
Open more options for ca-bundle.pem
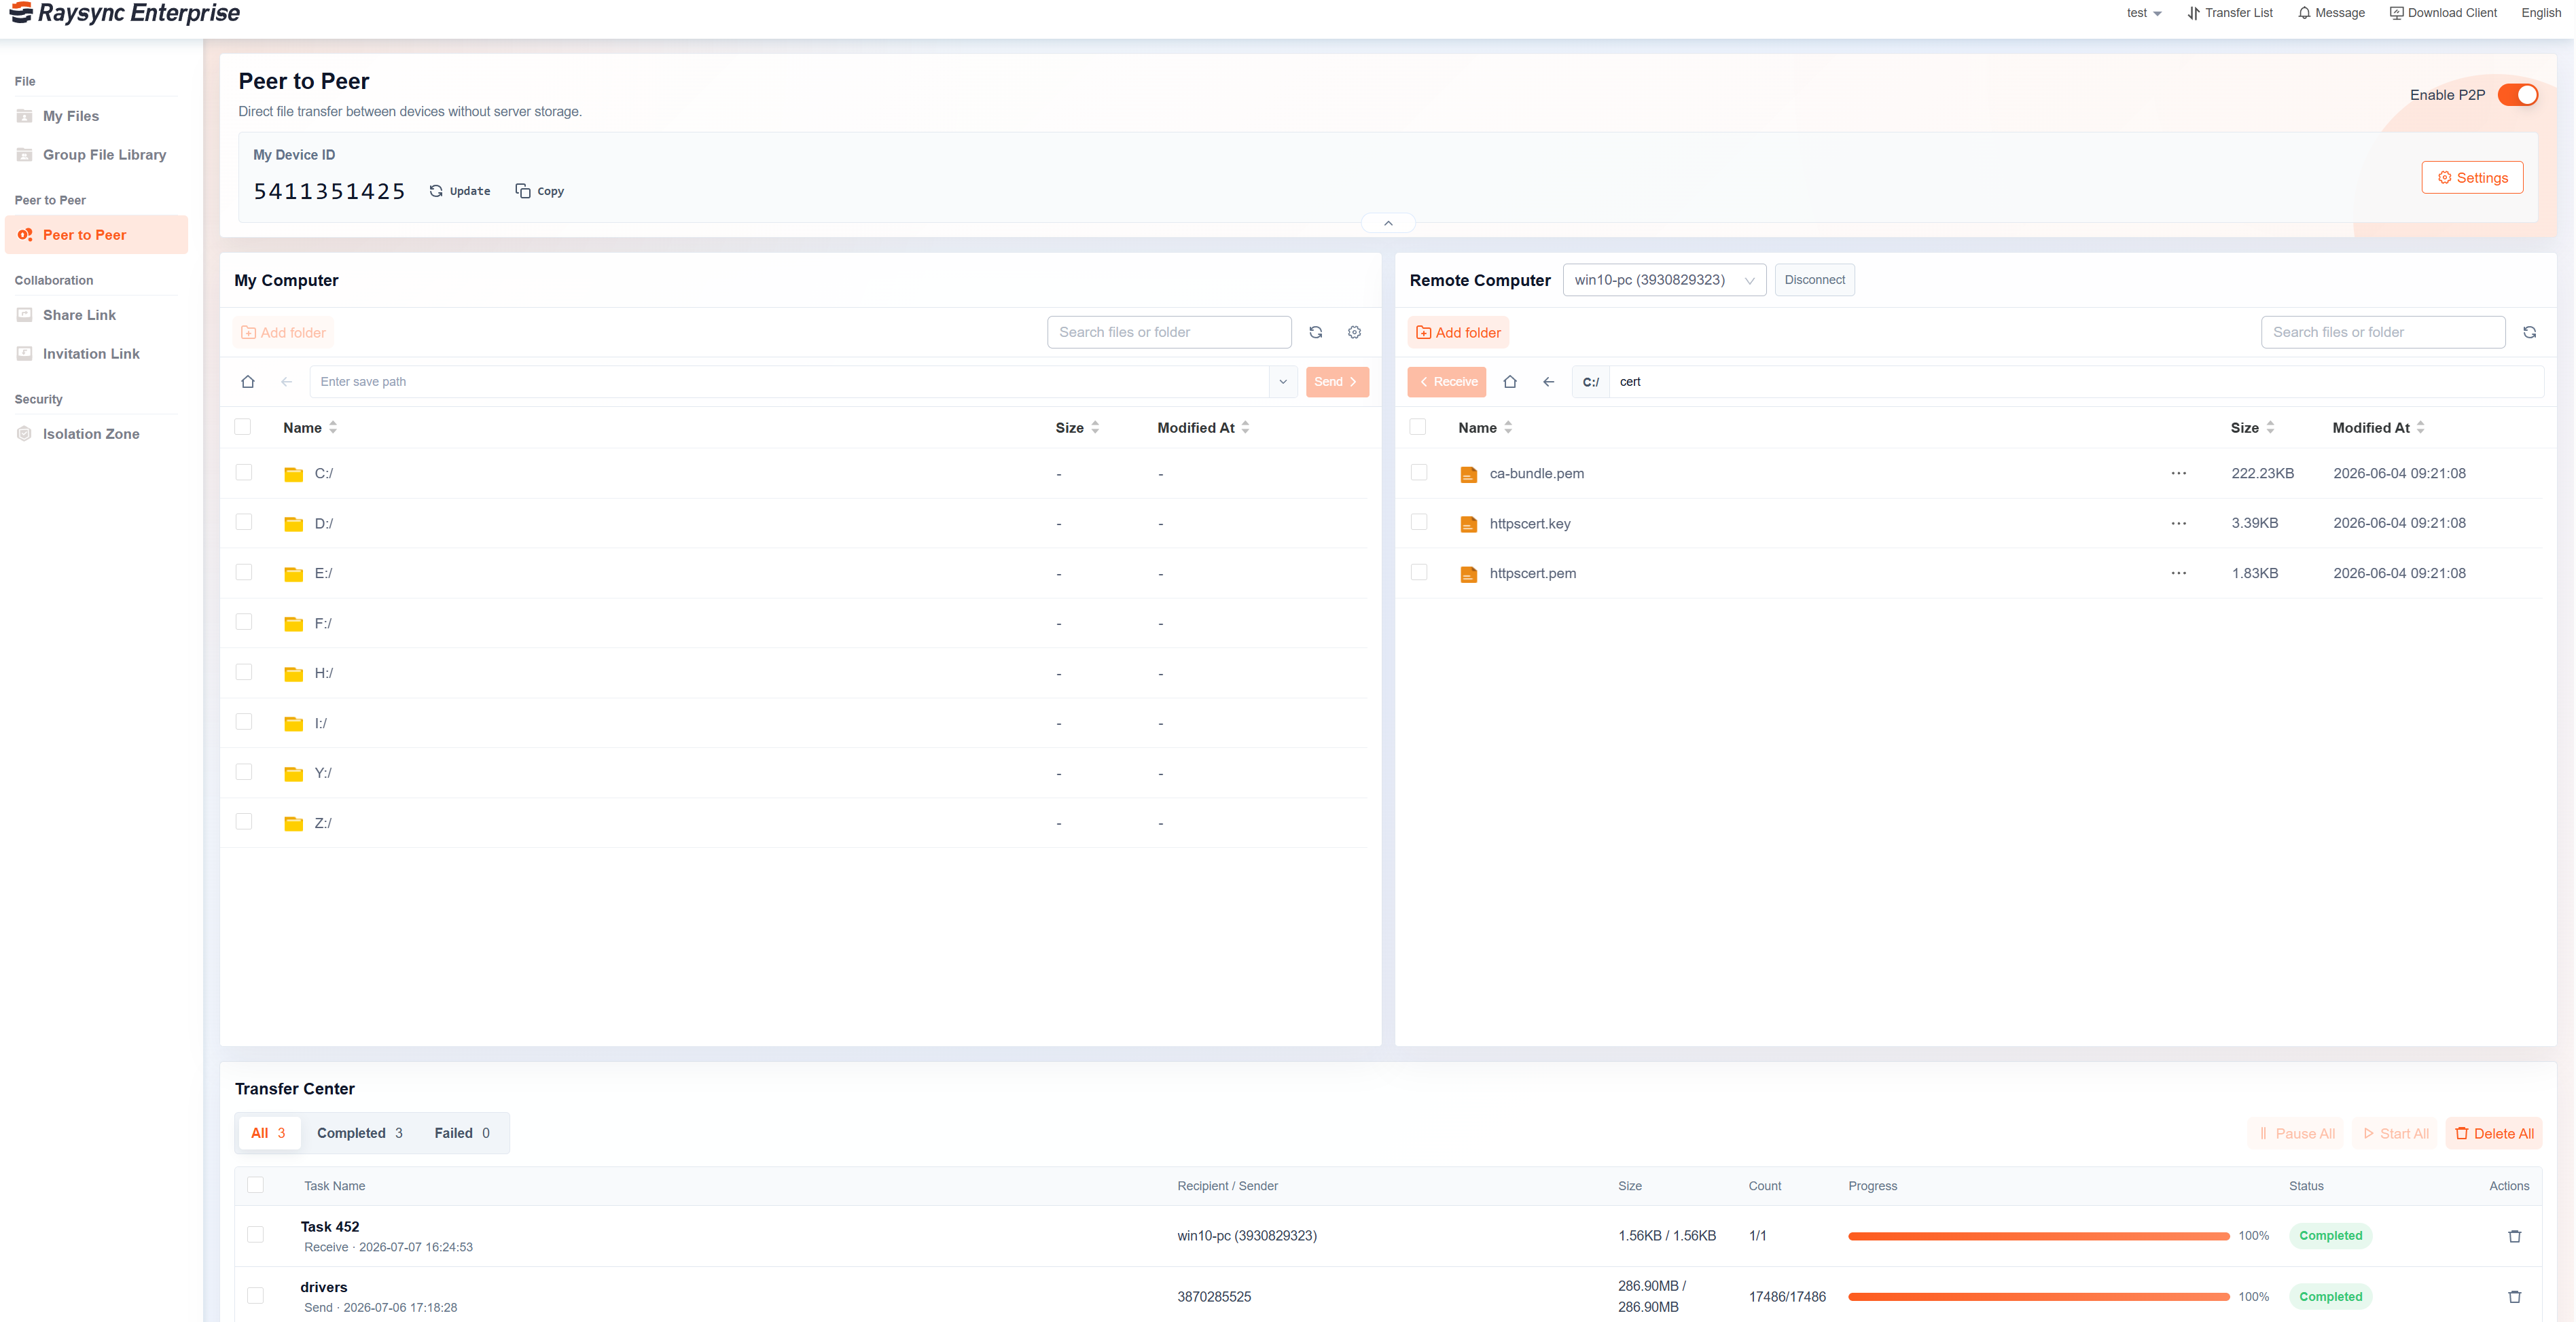(x=2178, y=473)
